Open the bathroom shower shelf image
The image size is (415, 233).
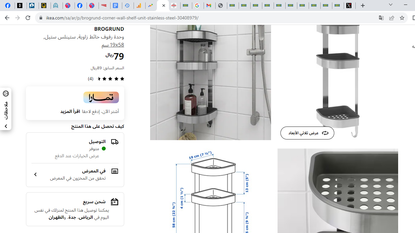click(x=210, y=82)
